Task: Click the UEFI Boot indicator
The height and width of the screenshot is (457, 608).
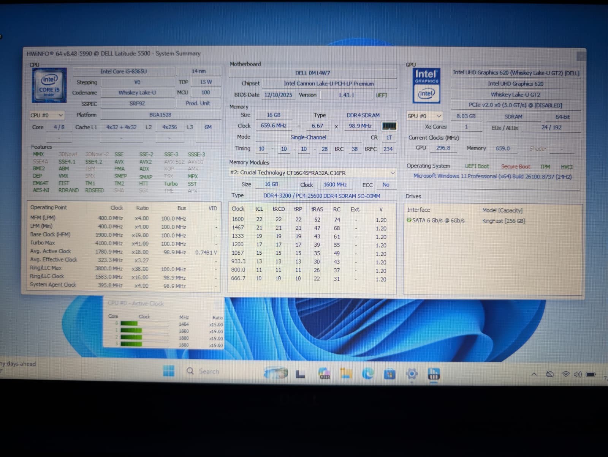Action: pyautogui.click(x=477, y=166)
